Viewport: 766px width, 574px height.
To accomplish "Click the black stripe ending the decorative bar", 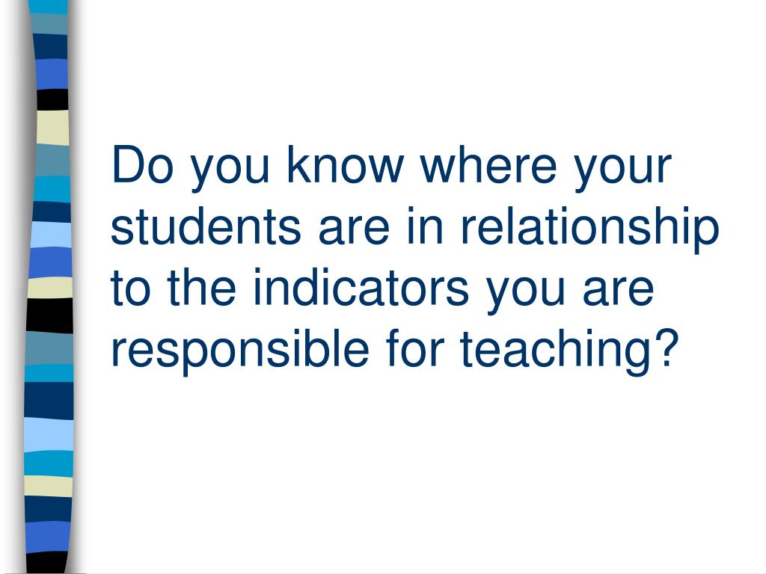I will point(46,563).
